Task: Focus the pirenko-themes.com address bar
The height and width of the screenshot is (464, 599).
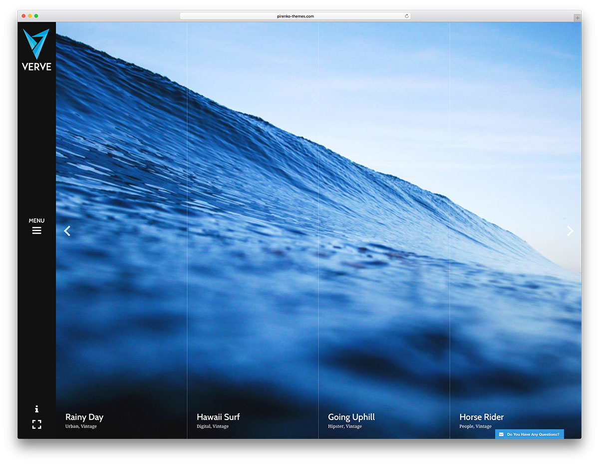Action: coord(296,16)
